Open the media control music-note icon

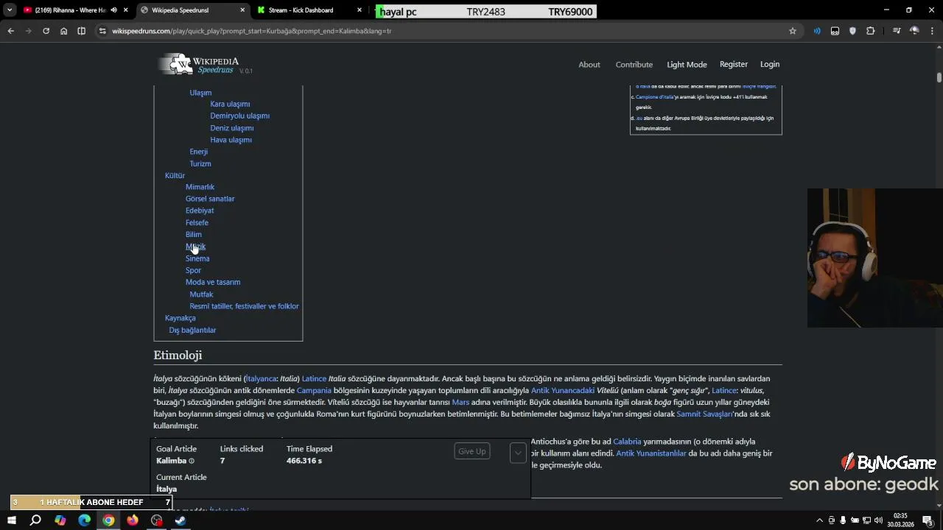[897, 31]
